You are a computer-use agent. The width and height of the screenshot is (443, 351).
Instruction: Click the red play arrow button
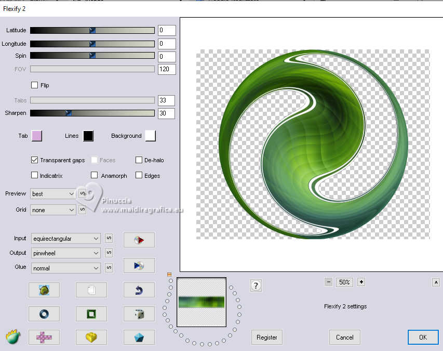point(139,240)
